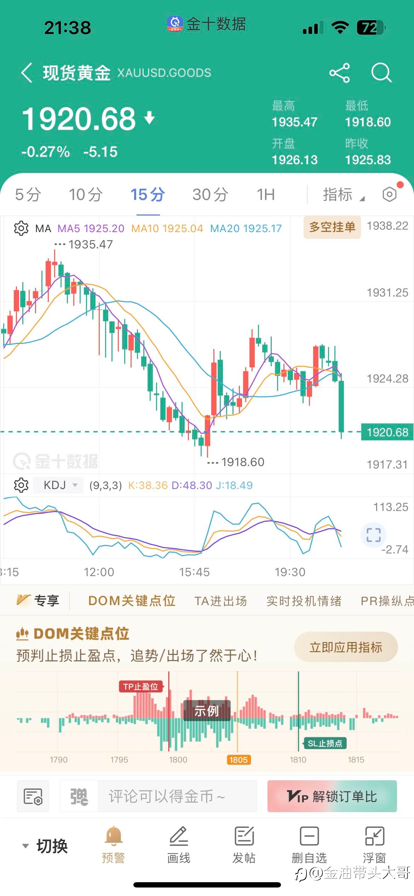Toggle the 弹 bullet comments switch
Screen dimensions: 414x896
pos(79,797)
